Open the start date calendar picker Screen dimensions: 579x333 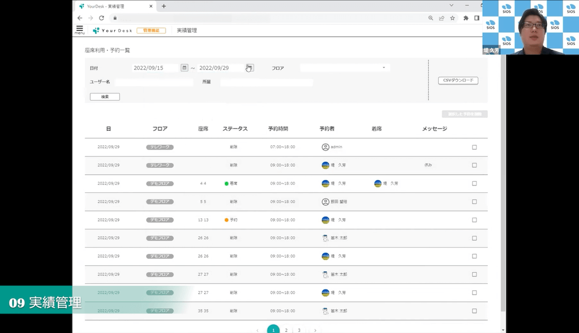pos(184,68)
